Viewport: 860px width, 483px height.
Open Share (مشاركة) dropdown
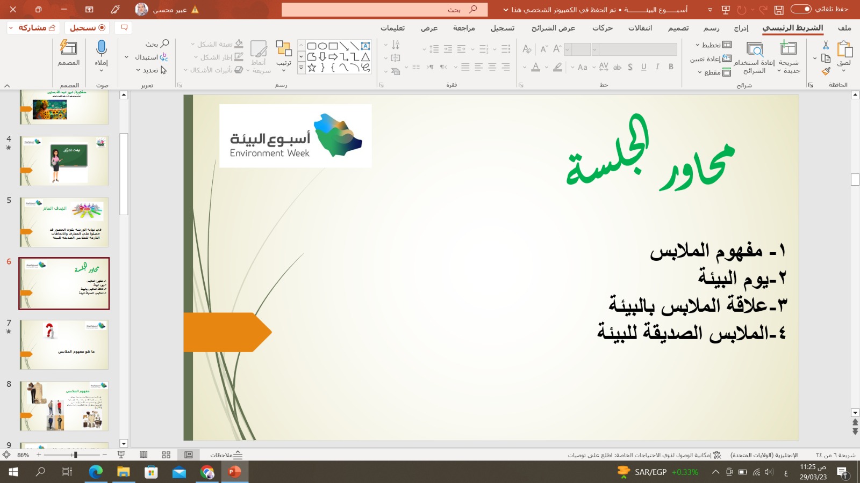32,27
